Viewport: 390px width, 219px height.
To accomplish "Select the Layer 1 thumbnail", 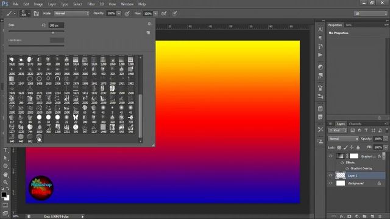I will coord(341,175).
